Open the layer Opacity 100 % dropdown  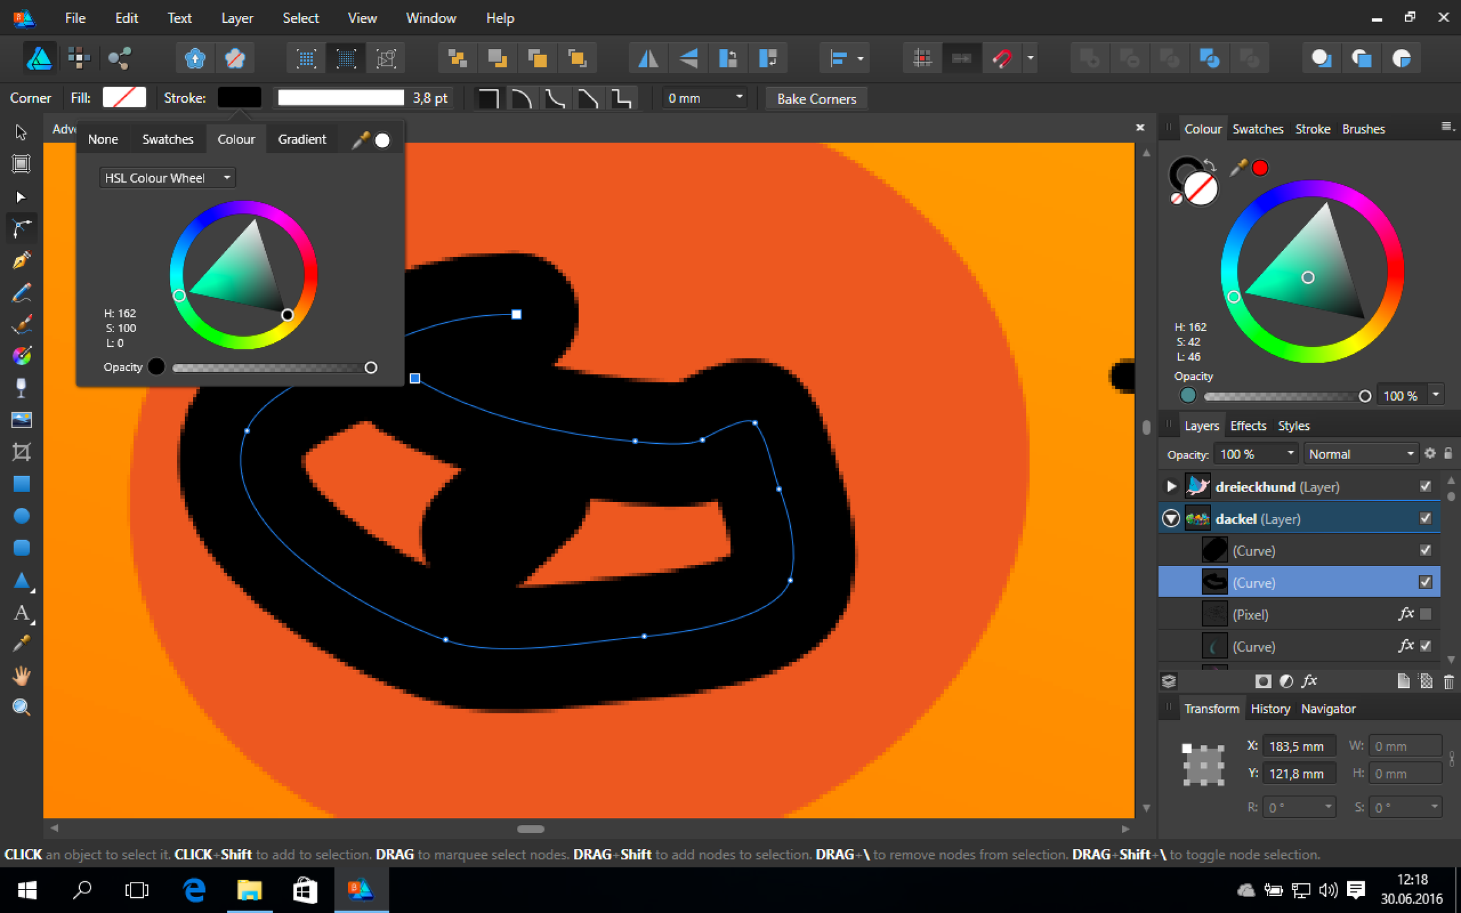(1256, 454)
